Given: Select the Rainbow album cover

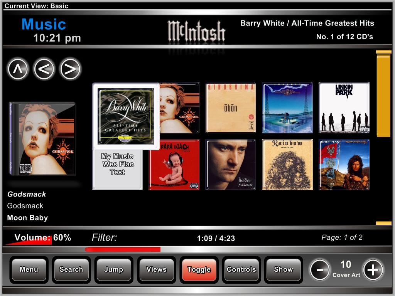Looking at the screenshot, I should pyautogui.click(x=287, y=165).
